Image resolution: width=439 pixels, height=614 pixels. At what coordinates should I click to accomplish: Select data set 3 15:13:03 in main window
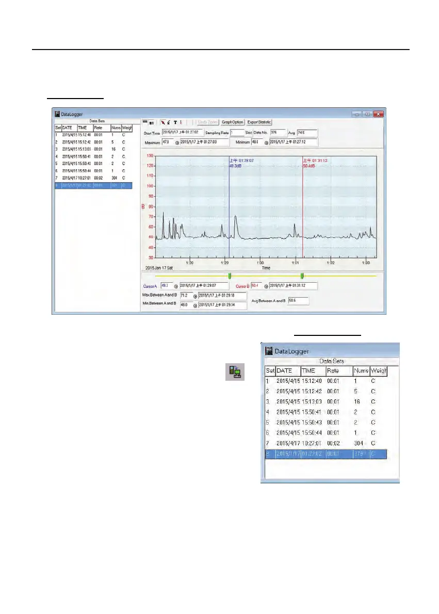point(93,149)
